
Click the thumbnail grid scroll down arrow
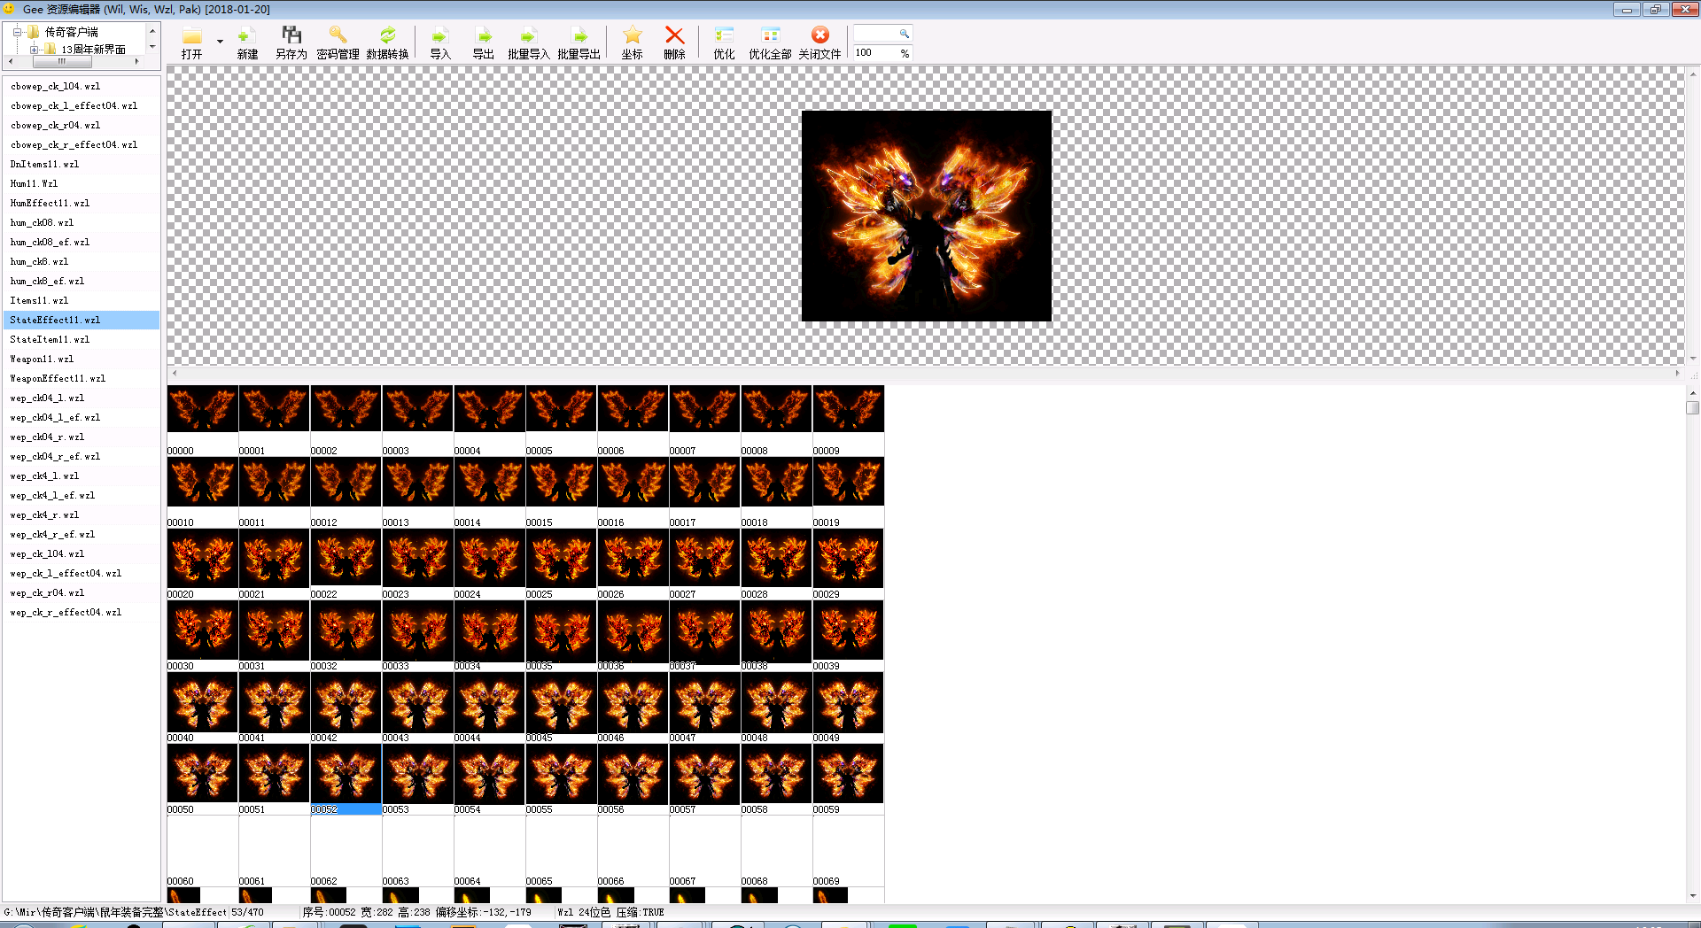(1692, 895)
